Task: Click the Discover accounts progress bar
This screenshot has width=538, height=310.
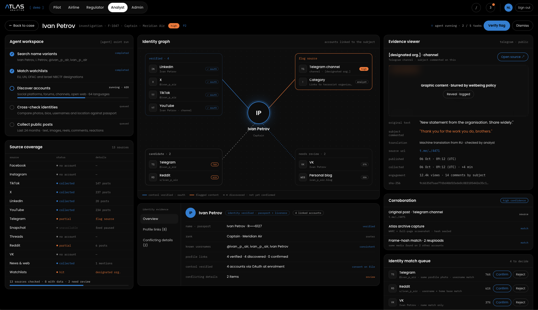Action: [x=73, y=98]
